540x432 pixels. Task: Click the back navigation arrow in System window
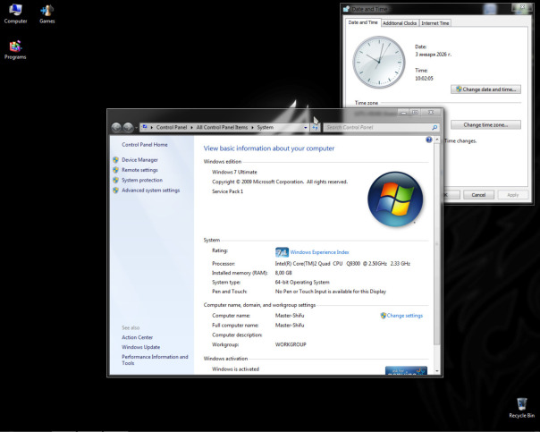pos(115,128)
